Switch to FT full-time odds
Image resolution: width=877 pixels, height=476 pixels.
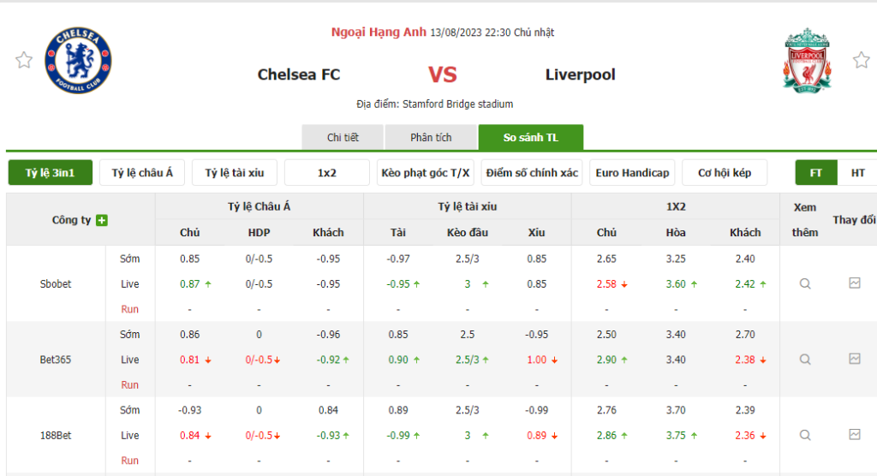[x=816, y=173]
